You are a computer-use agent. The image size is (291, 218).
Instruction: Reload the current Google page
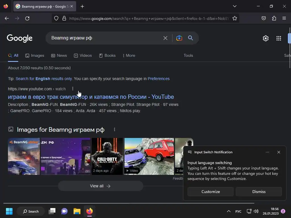[x=27, y=18]
